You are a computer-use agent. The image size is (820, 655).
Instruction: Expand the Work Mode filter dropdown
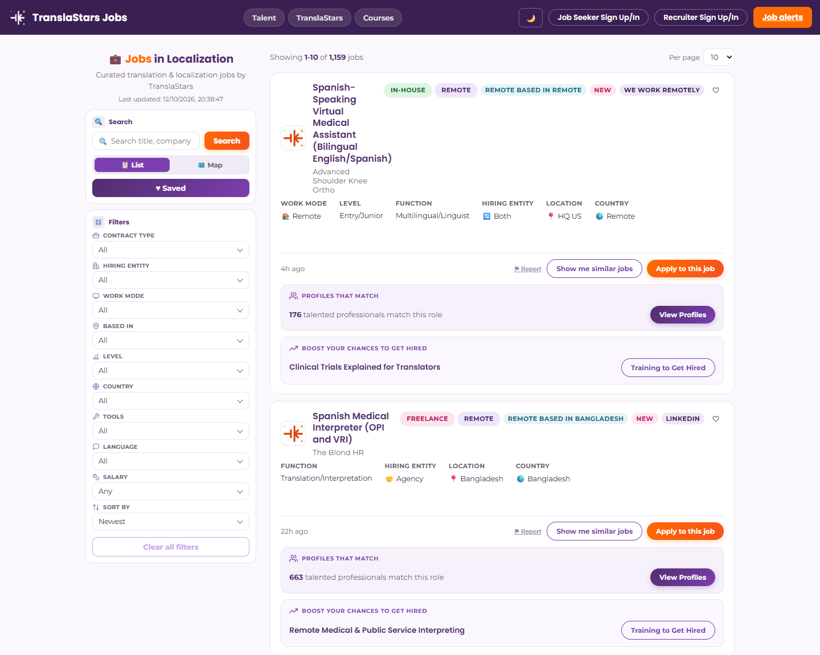pyautogui.click(x=171, y=310)
